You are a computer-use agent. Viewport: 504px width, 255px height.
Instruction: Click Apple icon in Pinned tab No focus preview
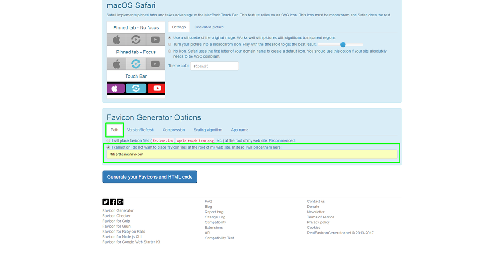tap(116, 40)
